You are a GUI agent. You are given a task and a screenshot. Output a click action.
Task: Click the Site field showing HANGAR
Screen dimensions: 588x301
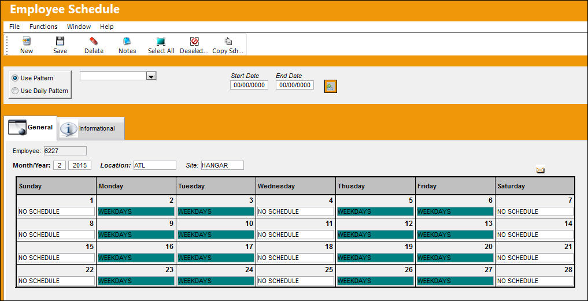click(223, 165)
